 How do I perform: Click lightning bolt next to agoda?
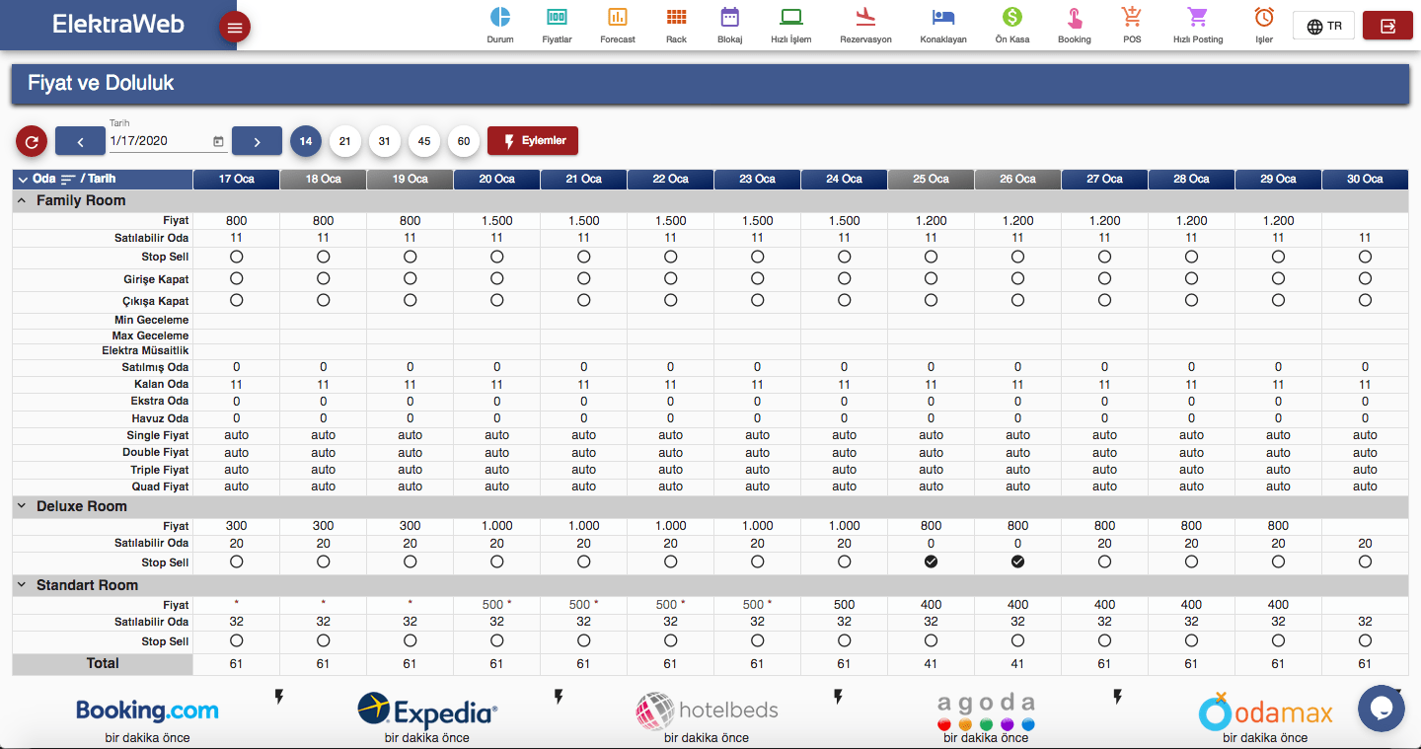click(x=1117, y=698)
